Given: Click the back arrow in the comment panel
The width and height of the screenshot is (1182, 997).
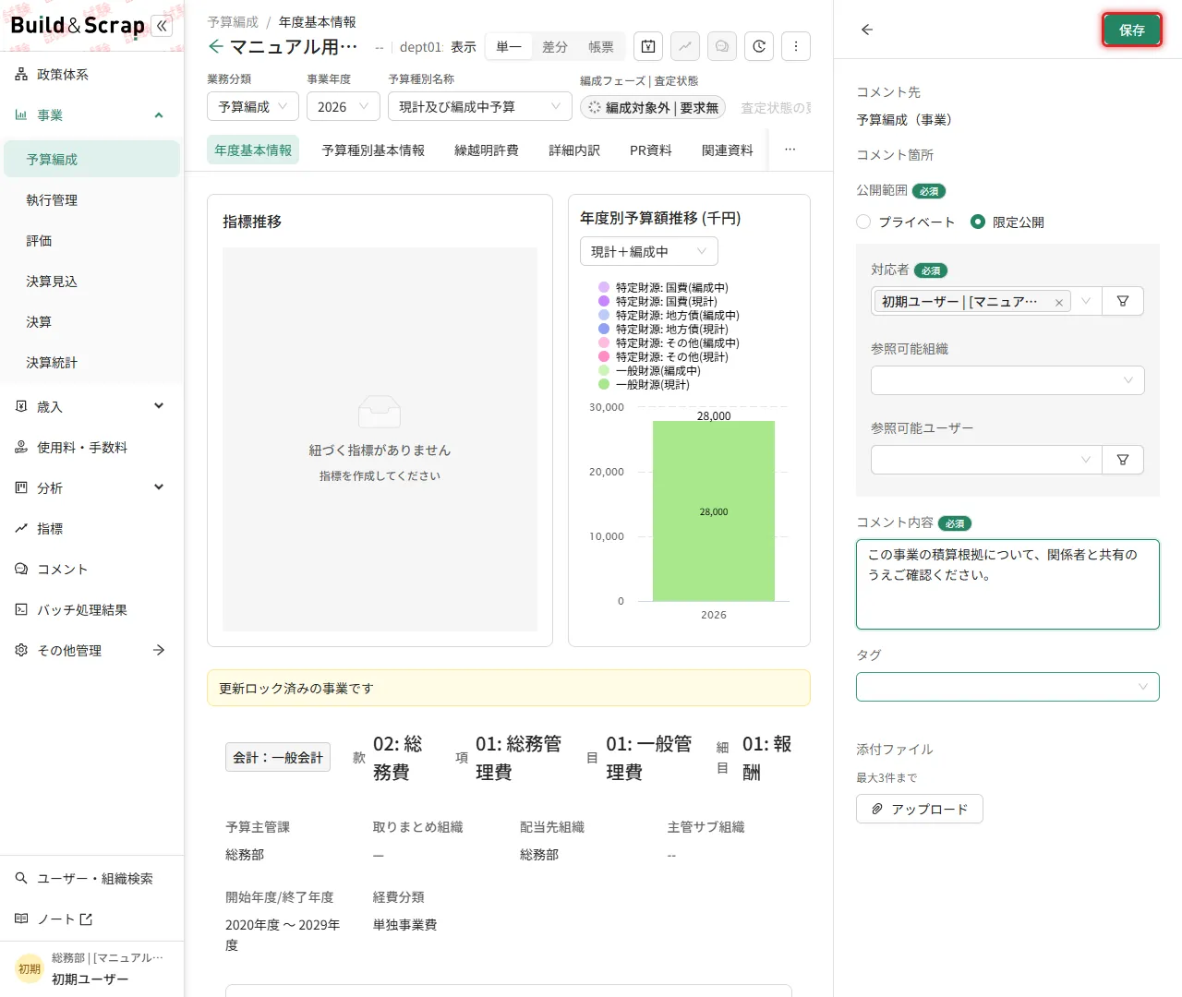Looking at the screenshot, I should coord(867,30).
